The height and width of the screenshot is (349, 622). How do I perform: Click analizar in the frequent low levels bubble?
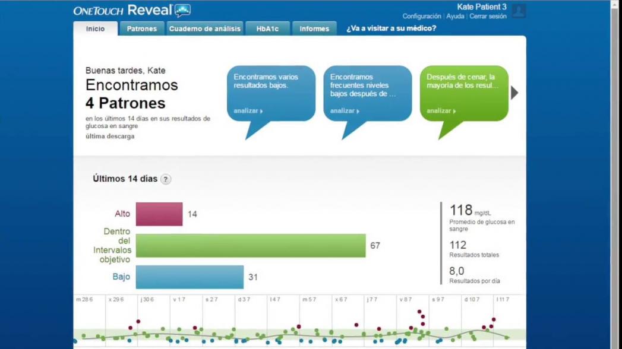[x=345, y=111]
